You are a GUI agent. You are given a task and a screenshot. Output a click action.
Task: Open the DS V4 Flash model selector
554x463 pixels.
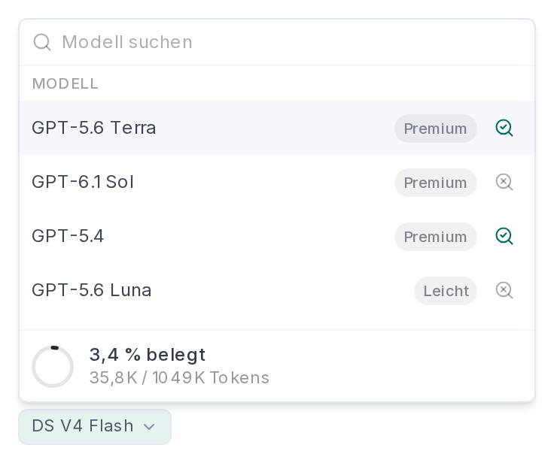coord(95,427)
